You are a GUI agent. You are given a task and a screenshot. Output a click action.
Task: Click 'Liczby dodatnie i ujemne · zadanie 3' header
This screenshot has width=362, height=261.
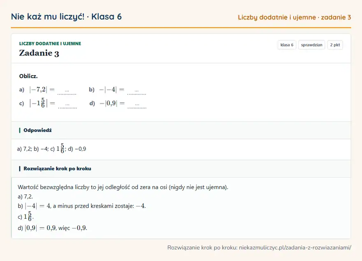295,17
